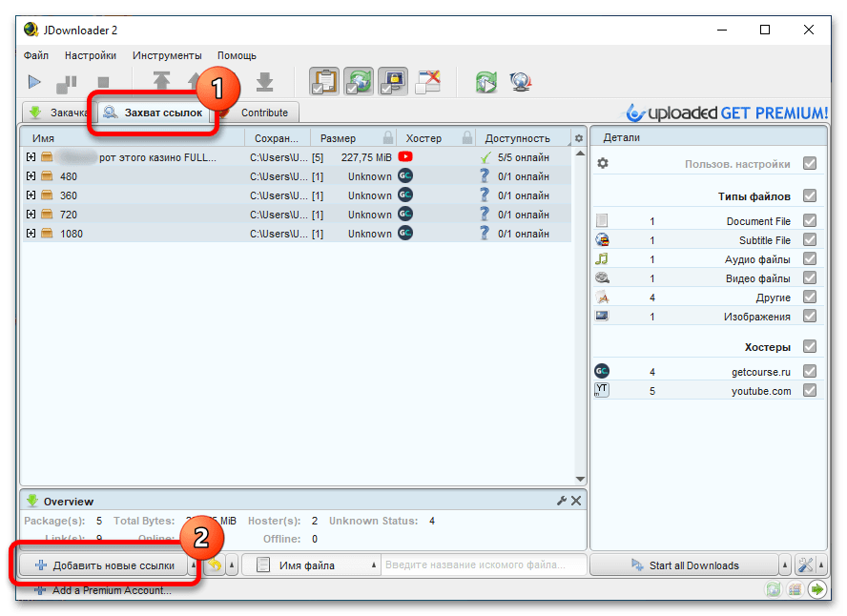
Task: Click the globe update check icon
Action: click(521, 82)
